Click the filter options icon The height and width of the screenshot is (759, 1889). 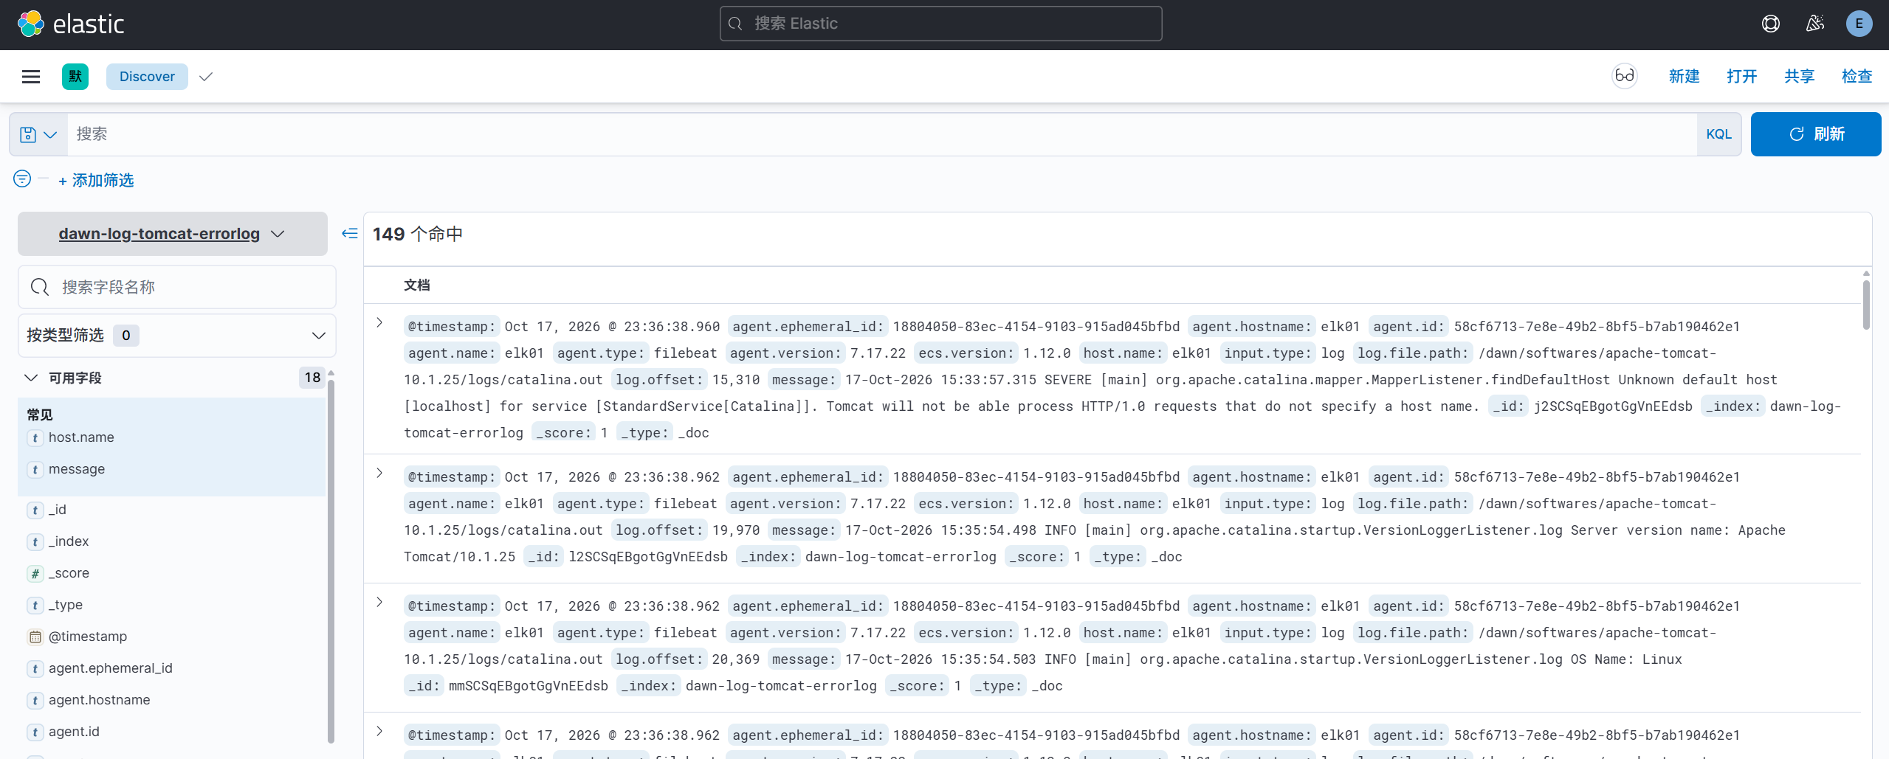click(22, 179)
